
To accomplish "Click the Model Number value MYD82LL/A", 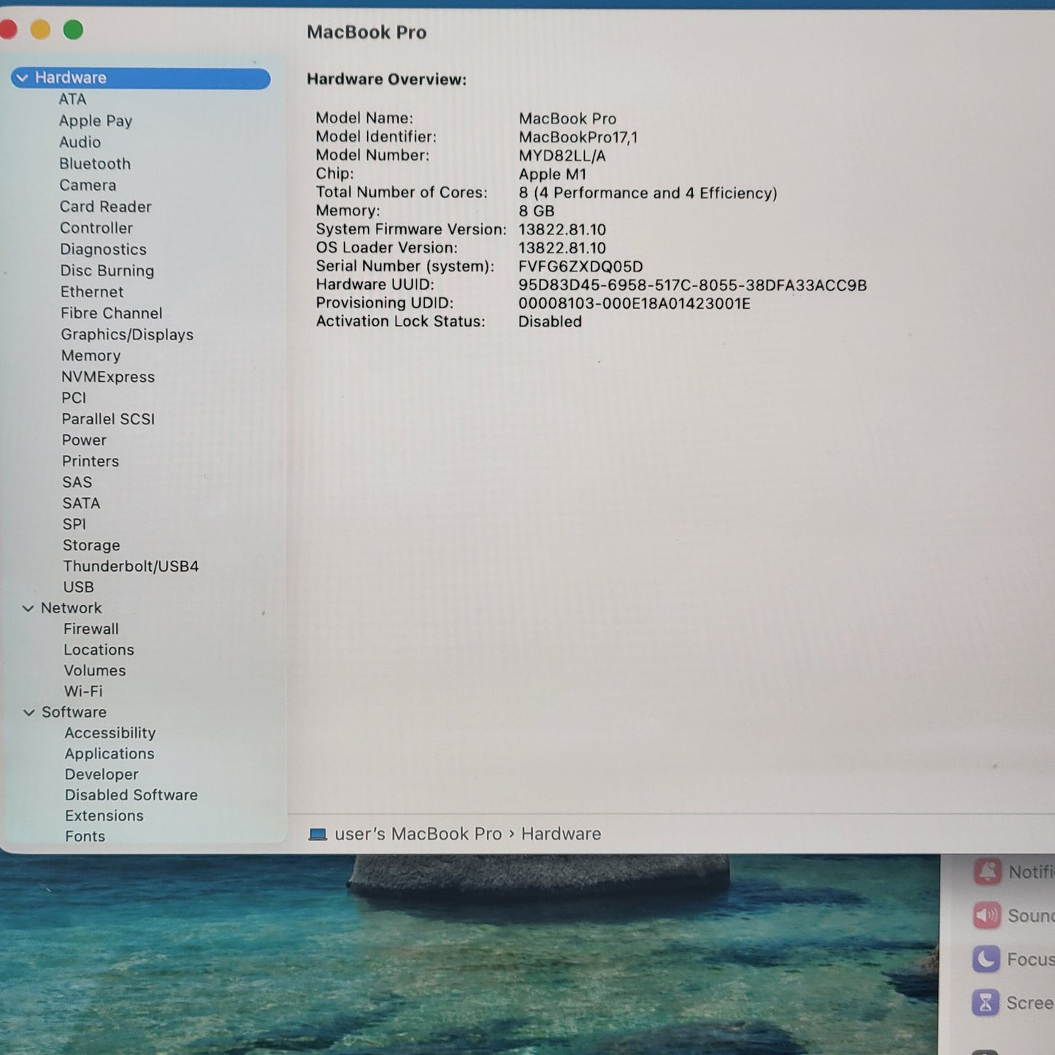I will [x=562, y=156].
